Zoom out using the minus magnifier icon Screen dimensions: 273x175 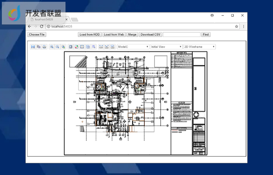point(57,47)
